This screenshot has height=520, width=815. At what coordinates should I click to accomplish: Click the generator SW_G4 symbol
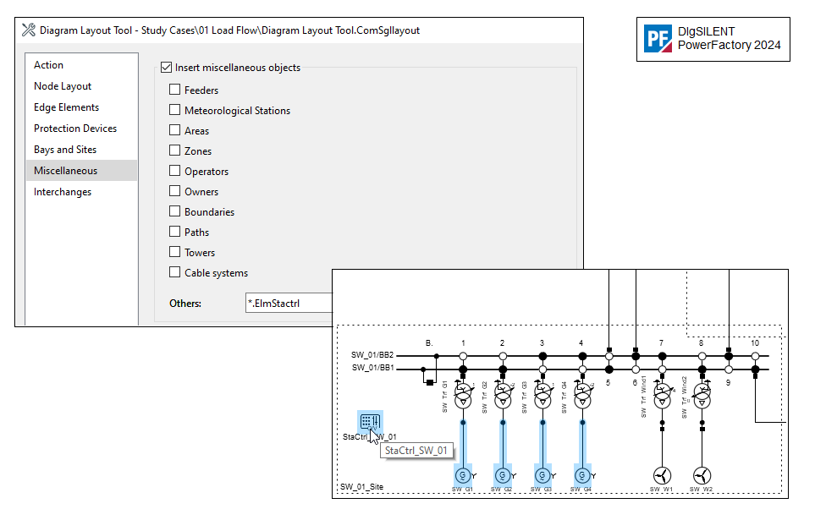pos(581,475)
